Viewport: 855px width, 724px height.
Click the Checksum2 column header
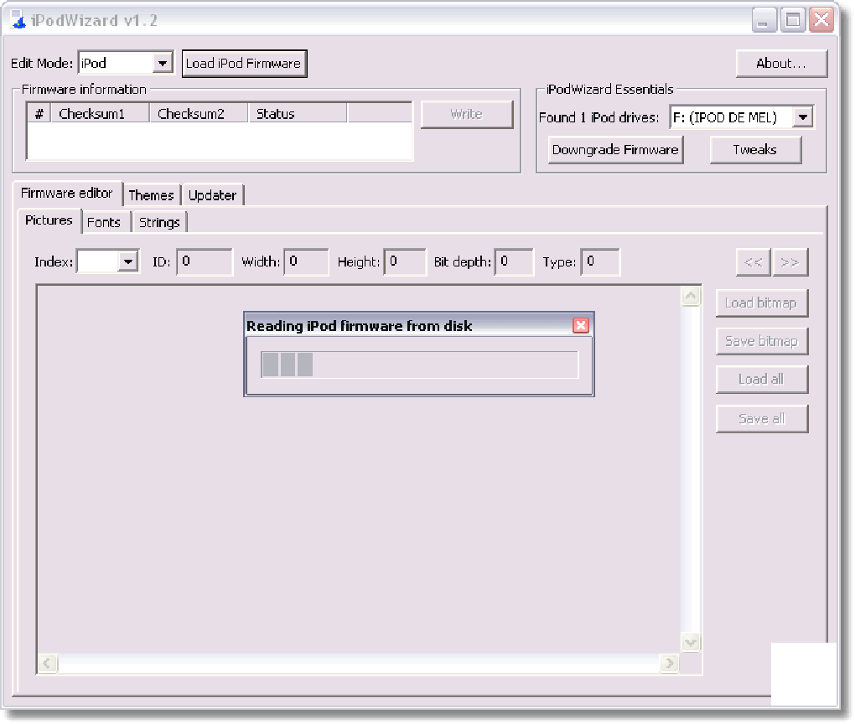tap(199, 114)
